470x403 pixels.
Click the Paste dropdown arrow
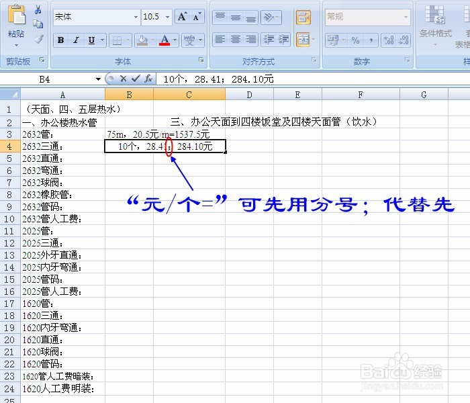pos(16,45)
